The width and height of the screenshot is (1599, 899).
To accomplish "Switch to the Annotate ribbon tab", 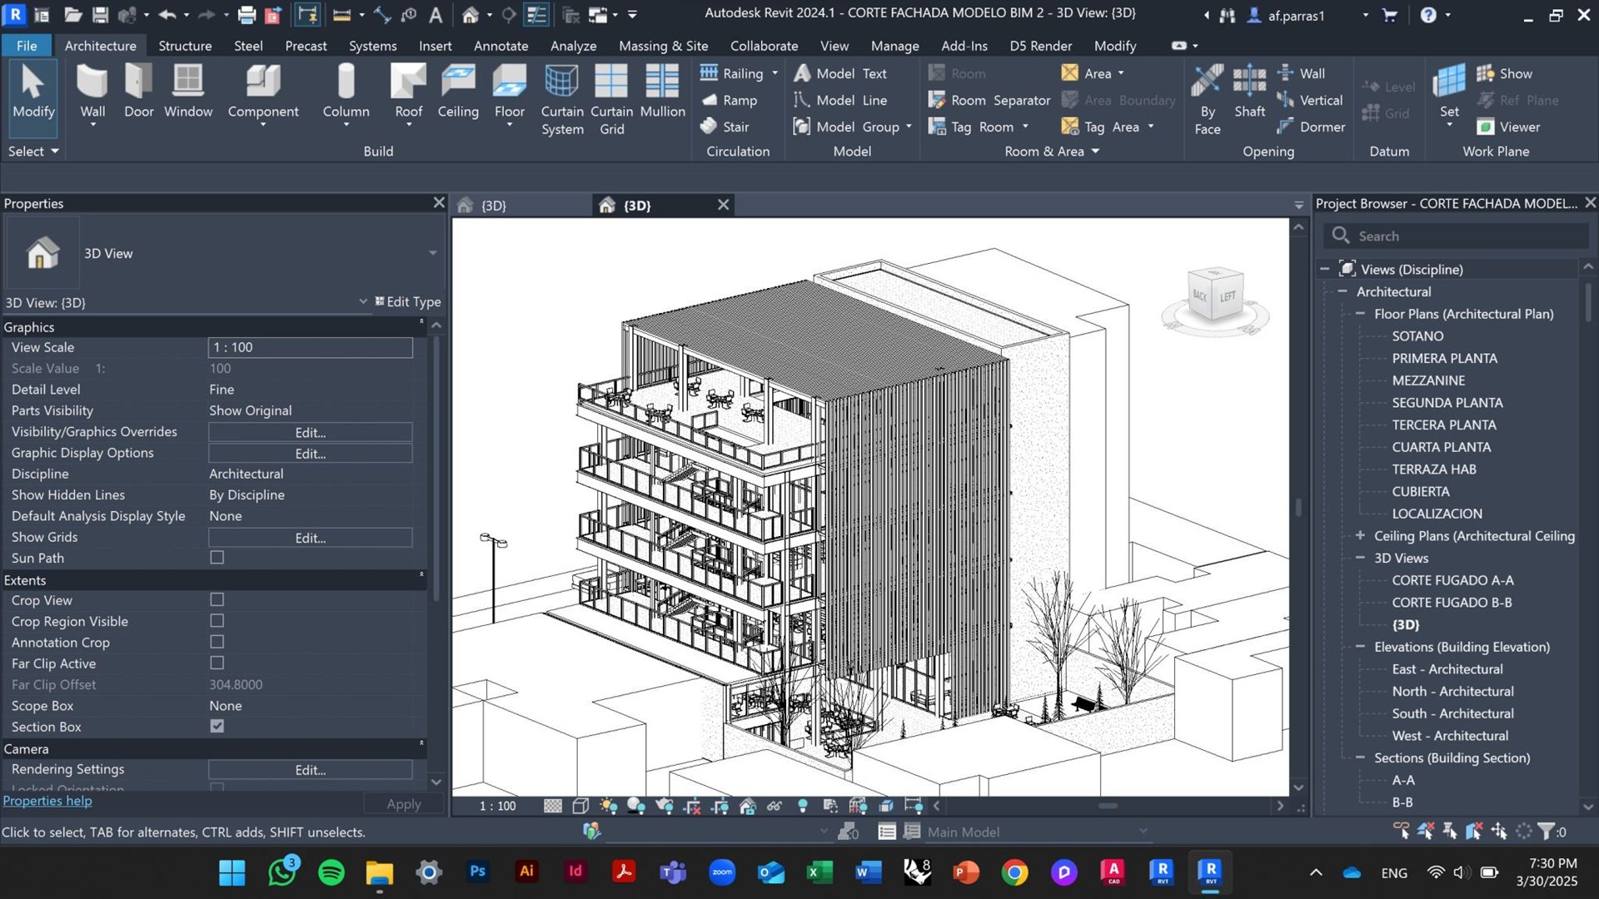I will click(501, 46).
